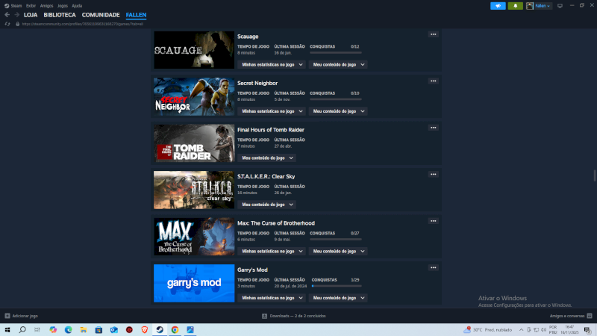
Task: Click the Add game plus icon
Action: [7, 316]
